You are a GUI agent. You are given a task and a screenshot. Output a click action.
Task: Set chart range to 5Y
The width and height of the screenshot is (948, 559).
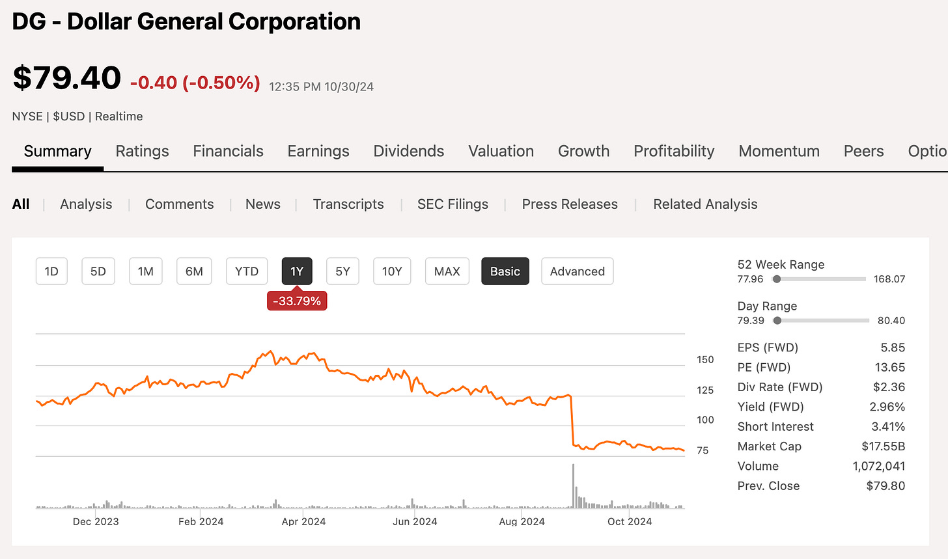343,271
